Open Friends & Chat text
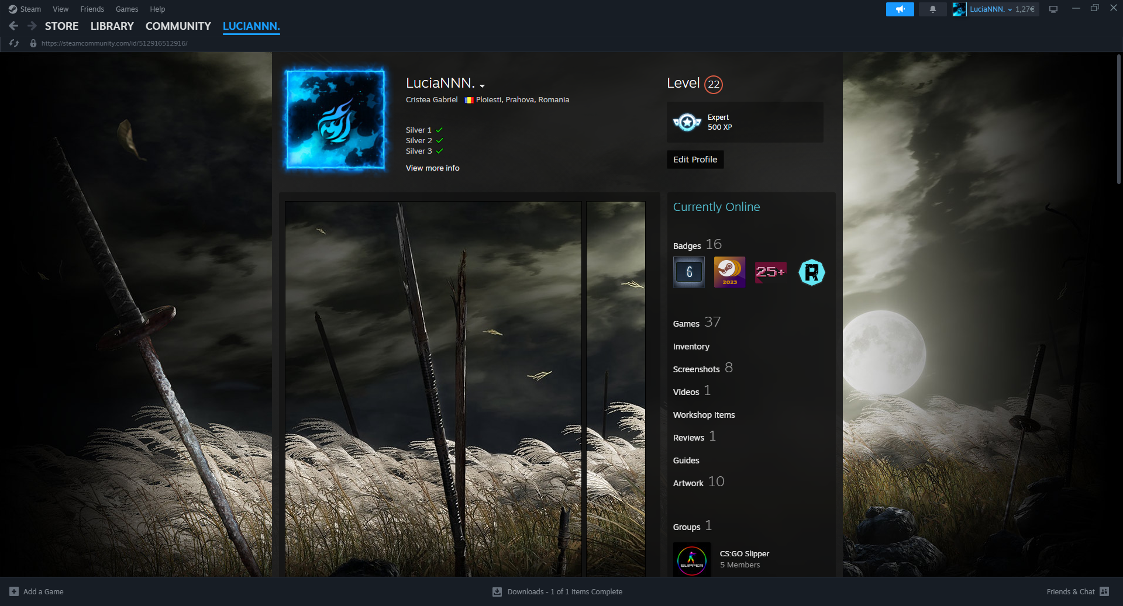 click(1070, 591)
